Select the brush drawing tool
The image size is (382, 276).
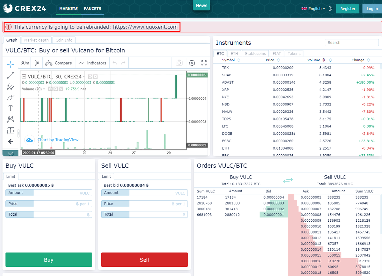[11, 97]
